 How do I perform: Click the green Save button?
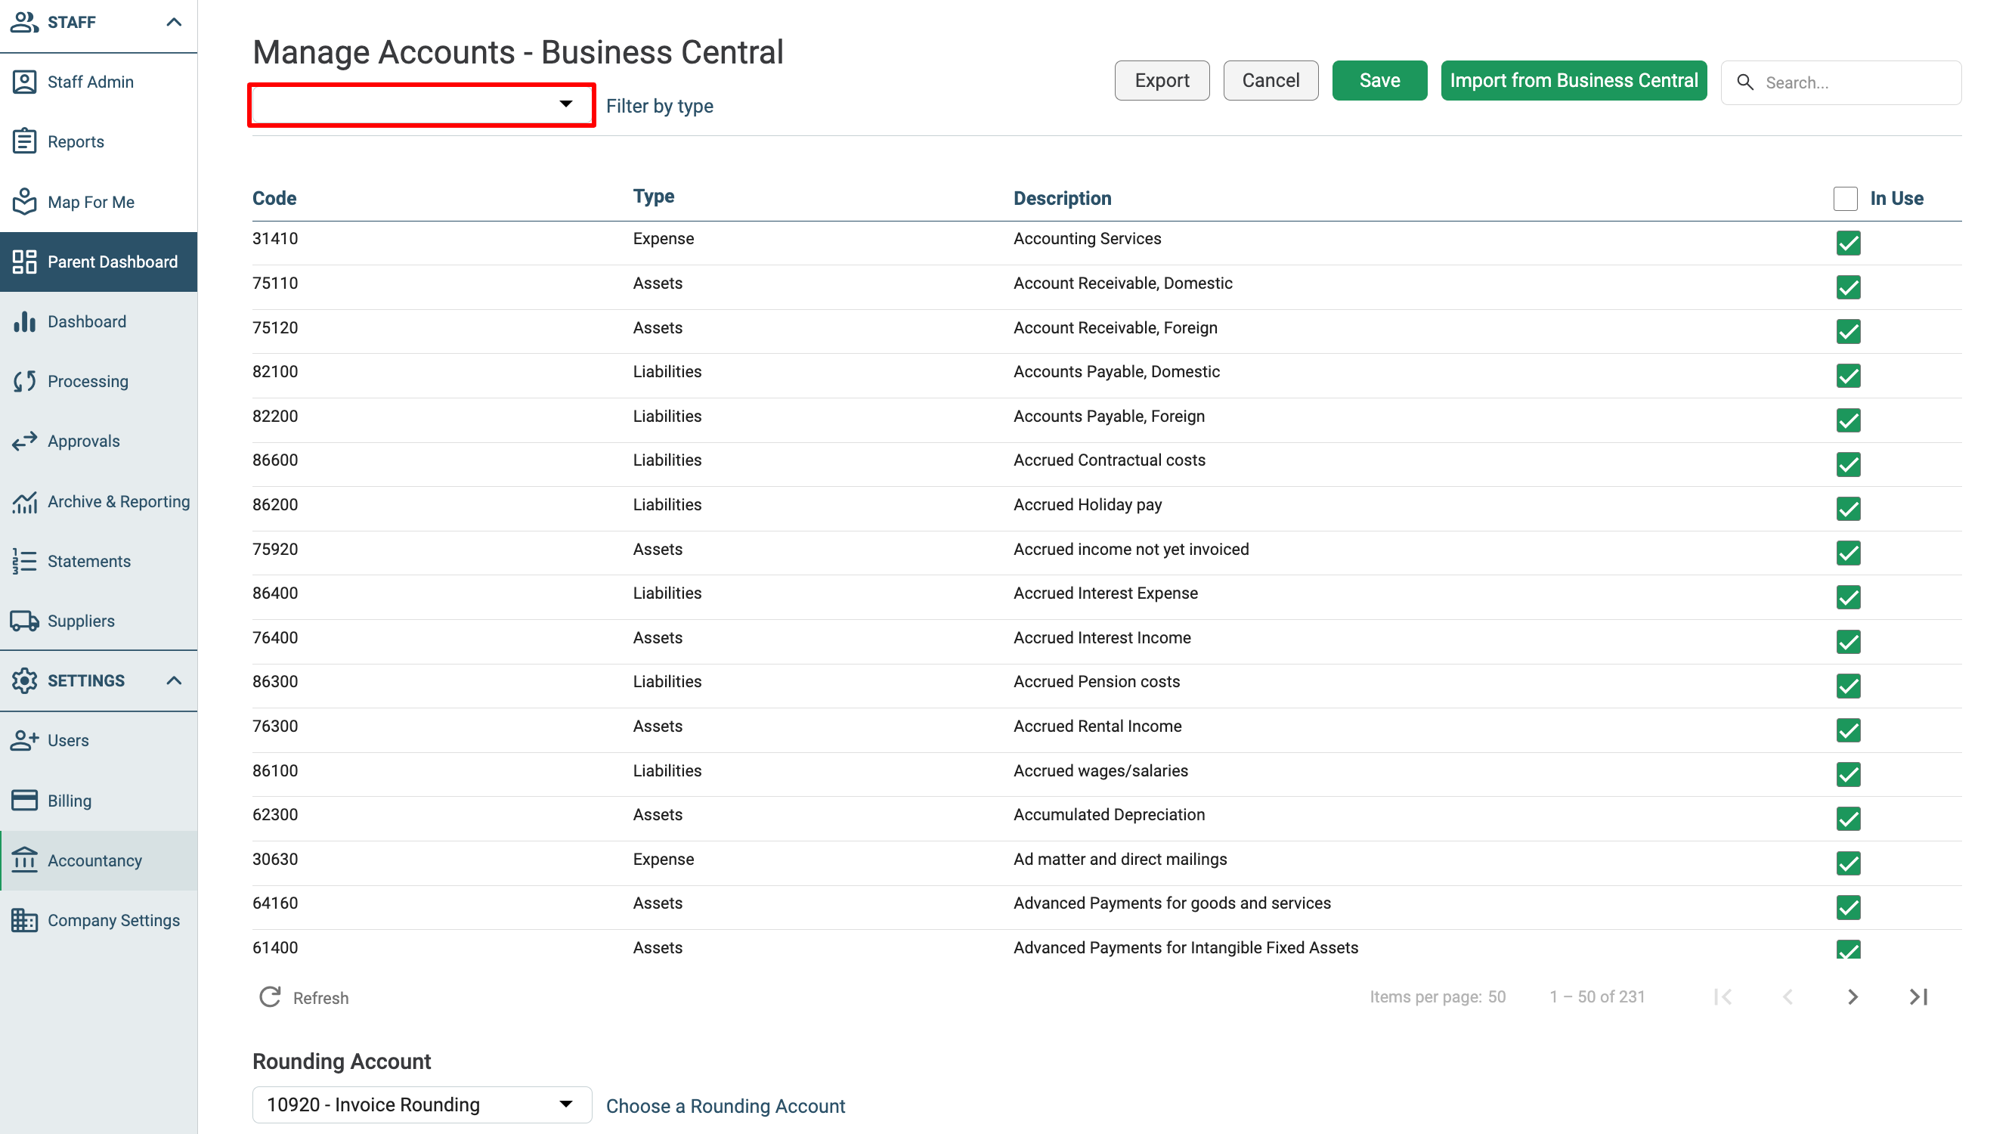coord(1379,80)
